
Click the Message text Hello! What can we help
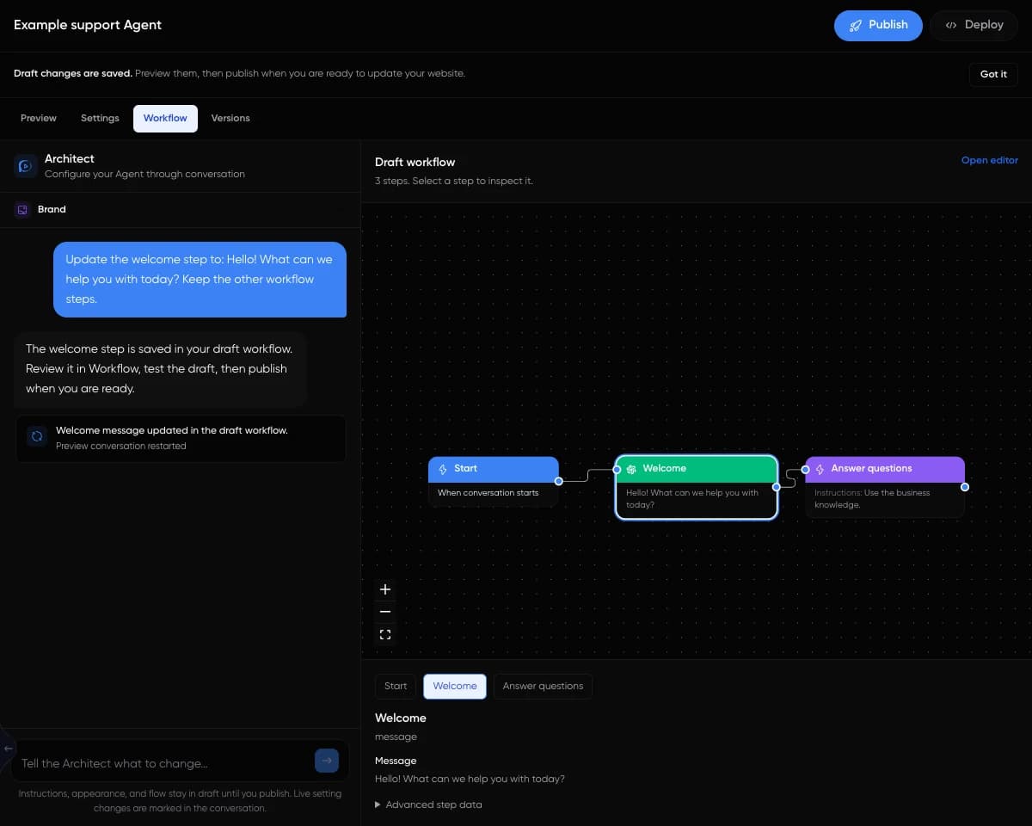coord(470,779)
